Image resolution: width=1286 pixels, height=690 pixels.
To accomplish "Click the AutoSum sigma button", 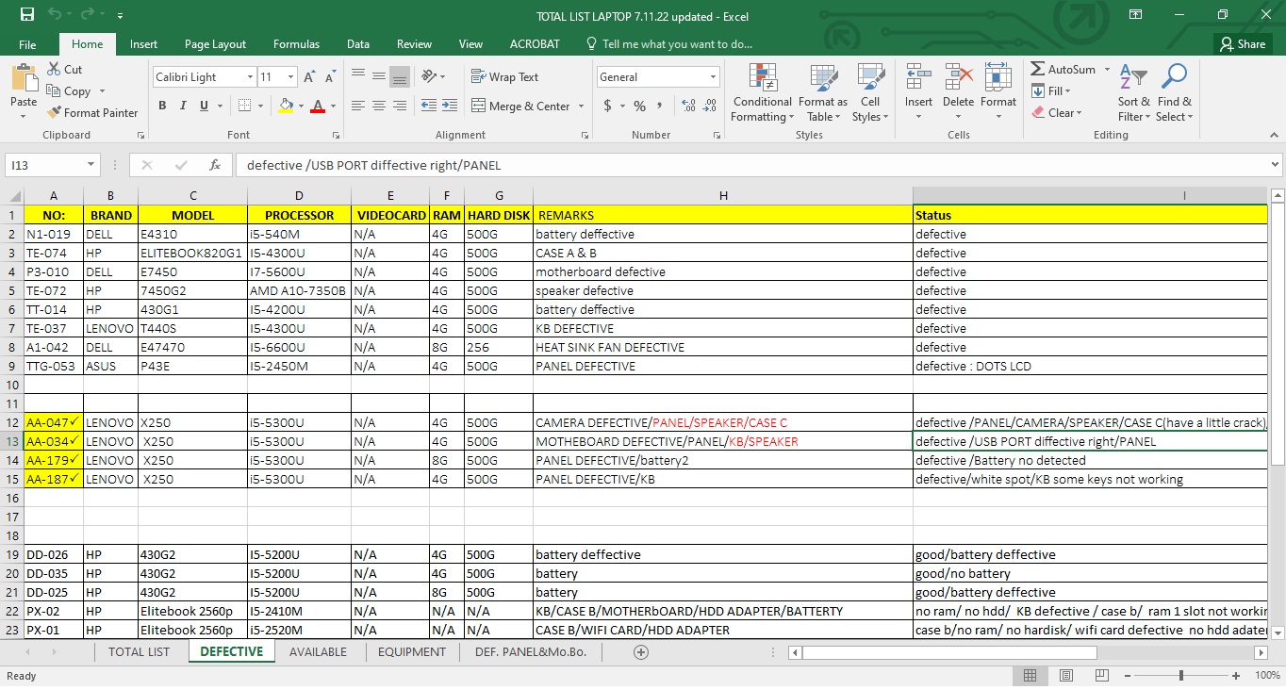I will point(1063,70).
